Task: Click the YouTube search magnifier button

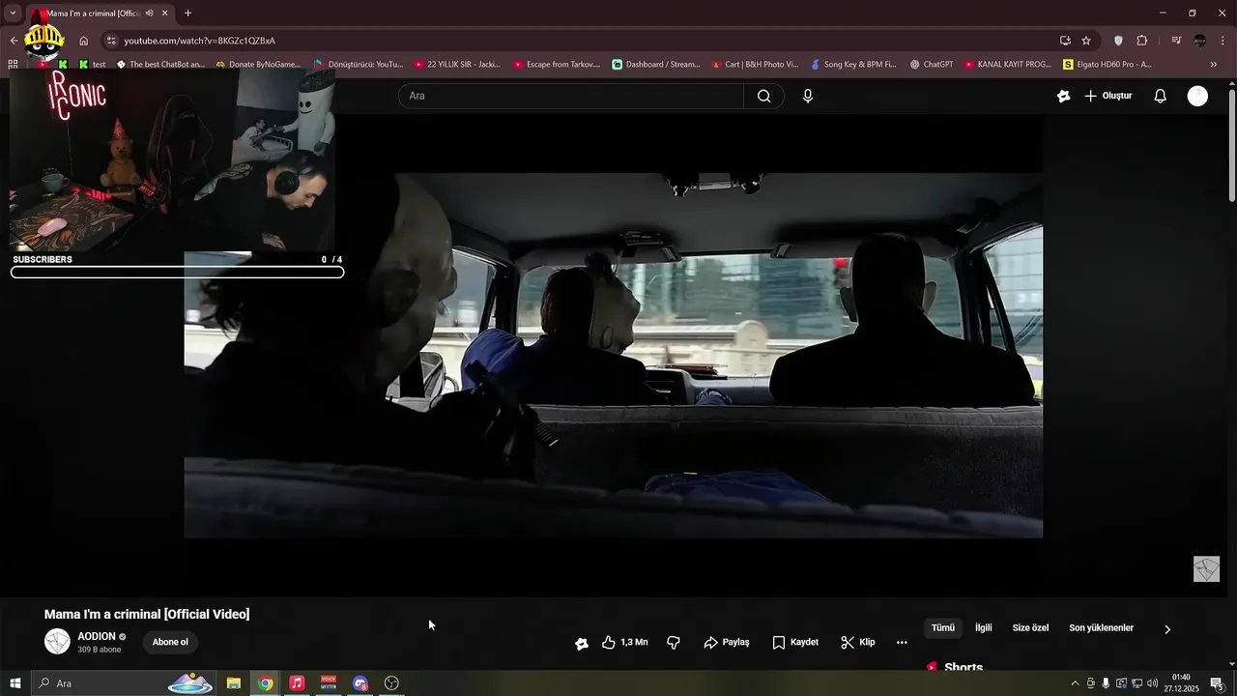Action: click(763, 96)
